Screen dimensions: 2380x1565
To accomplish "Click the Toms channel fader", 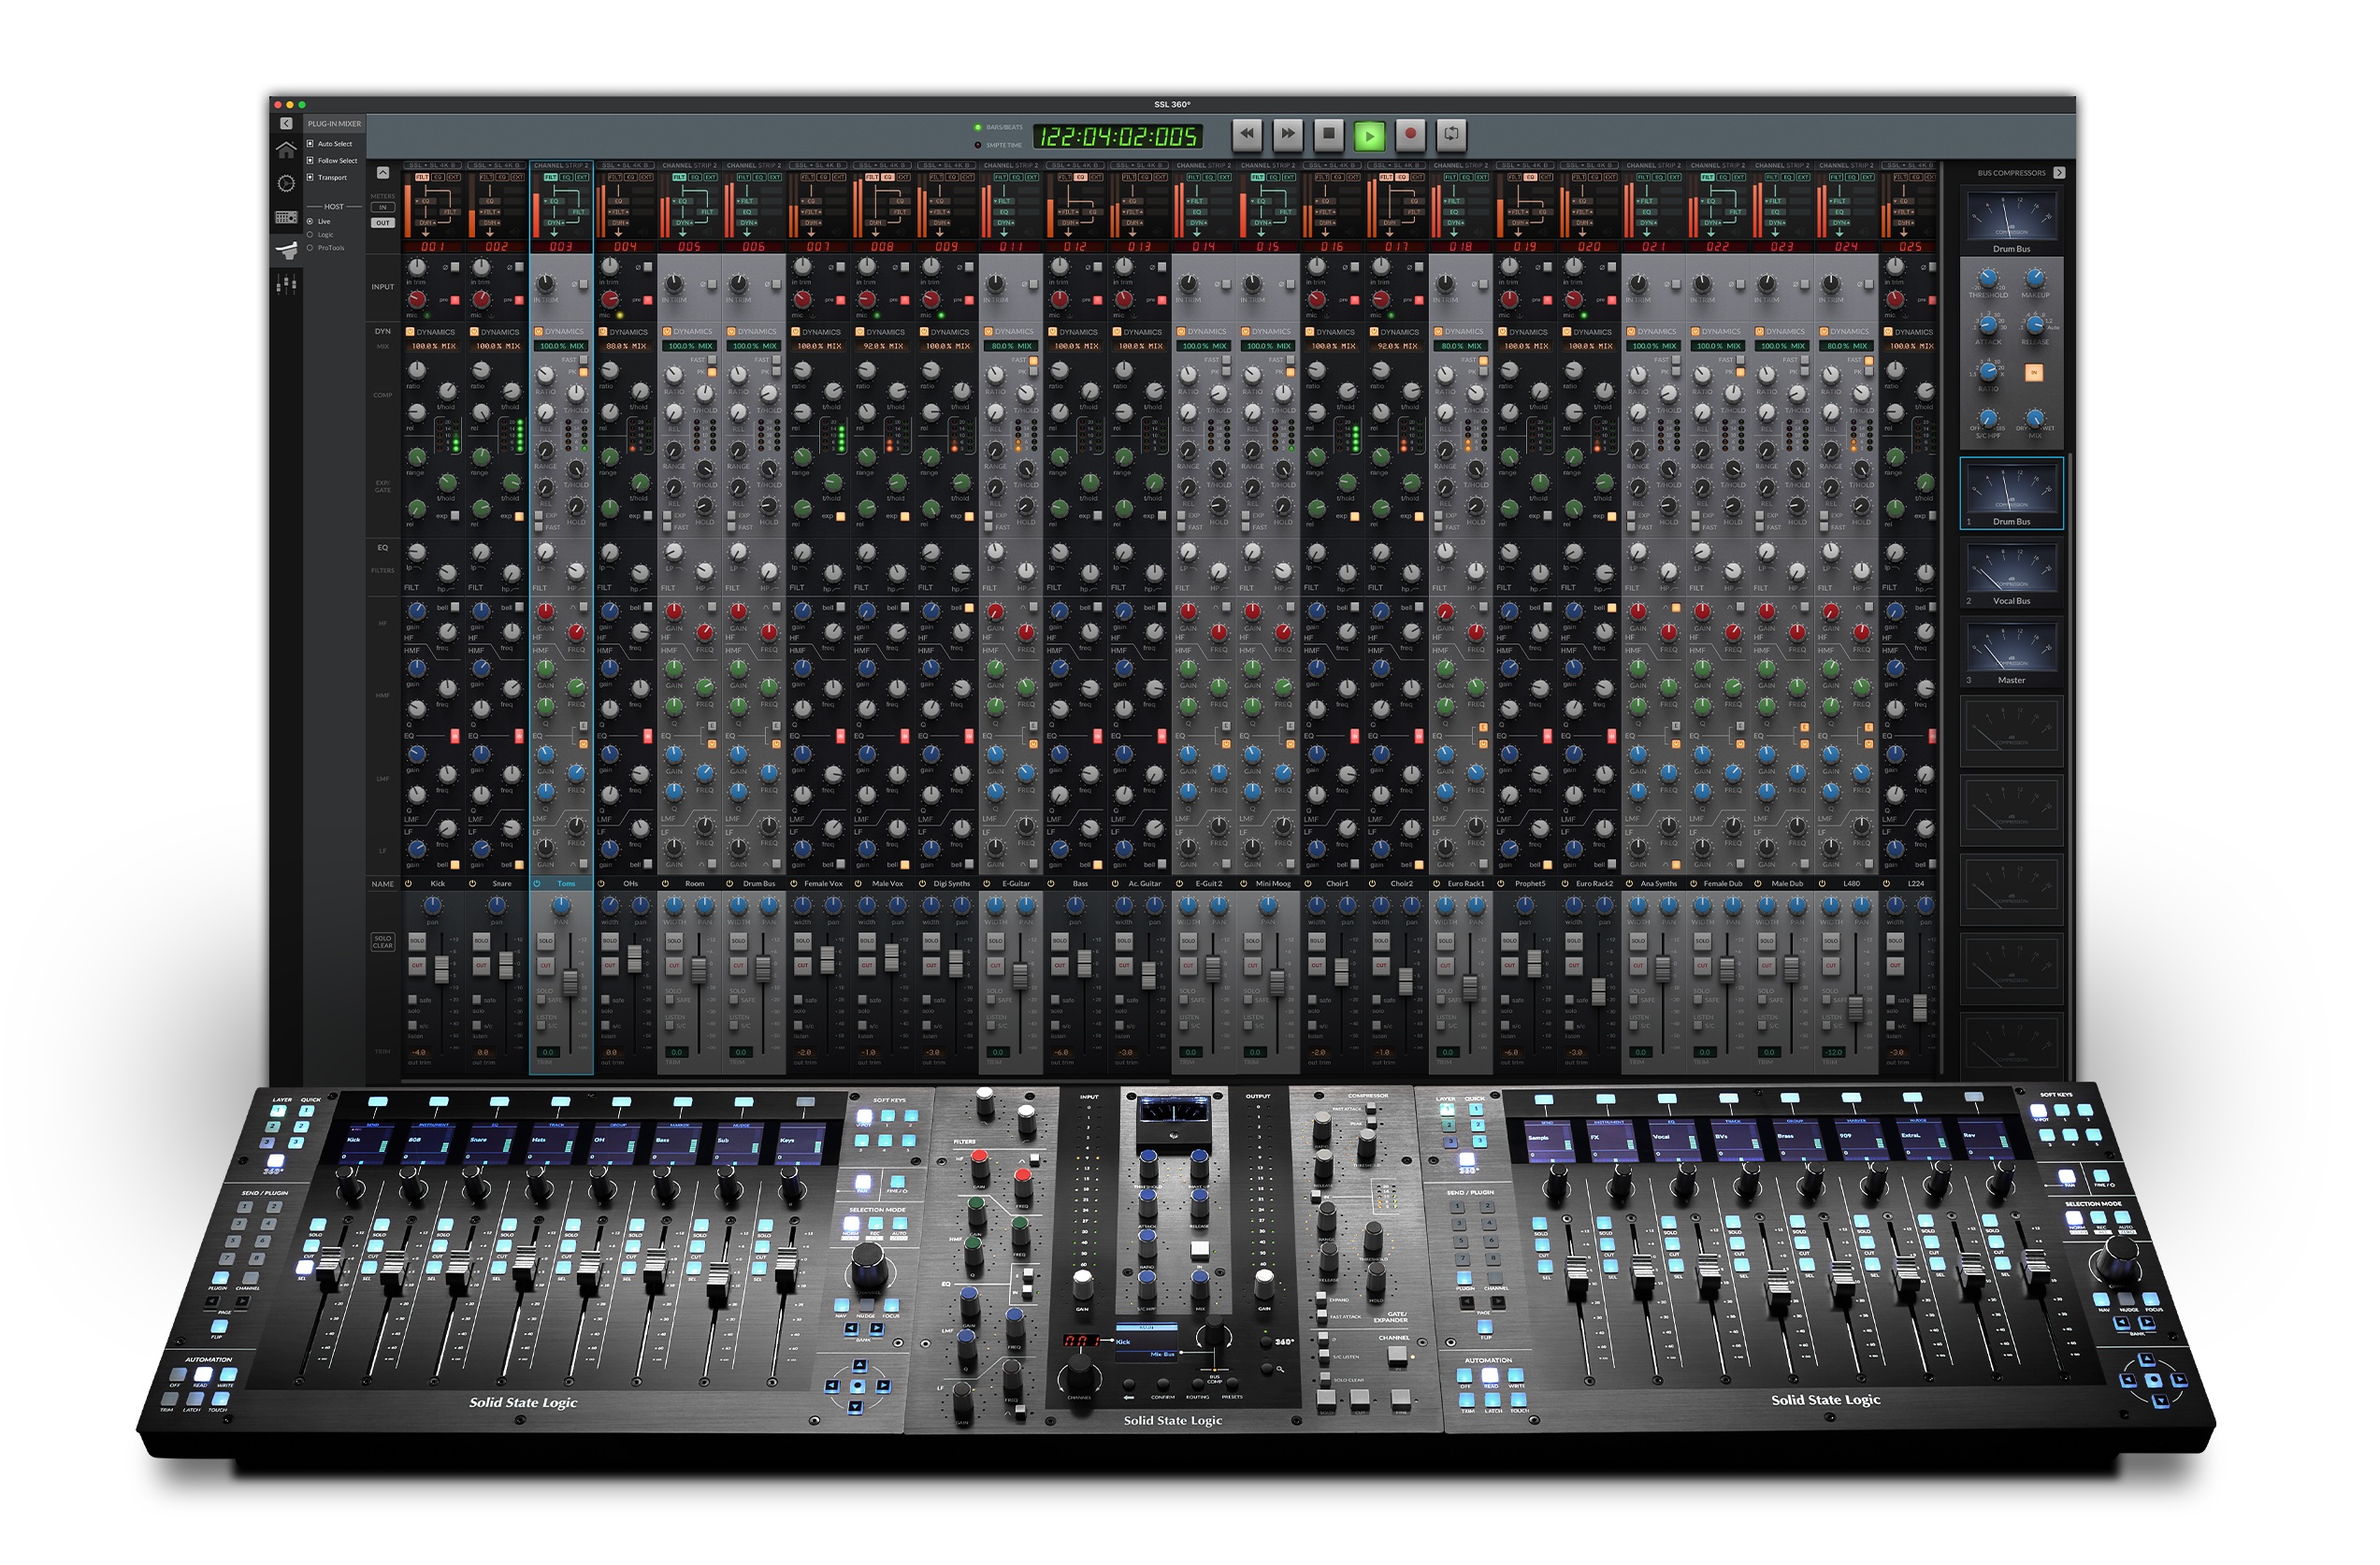I will [x=571, y=981].
